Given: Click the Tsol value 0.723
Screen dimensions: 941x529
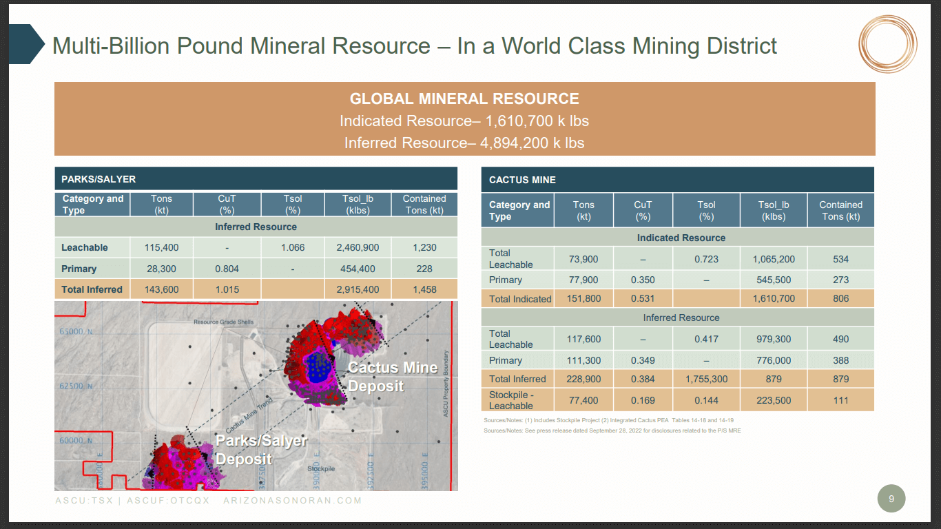Looking at the screenshot, I should pyautogui.click(x=706, y=259).
